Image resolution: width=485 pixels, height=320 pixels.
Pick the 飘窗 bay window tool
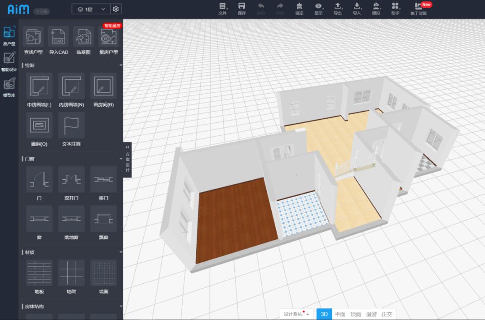tap(103, 219)
